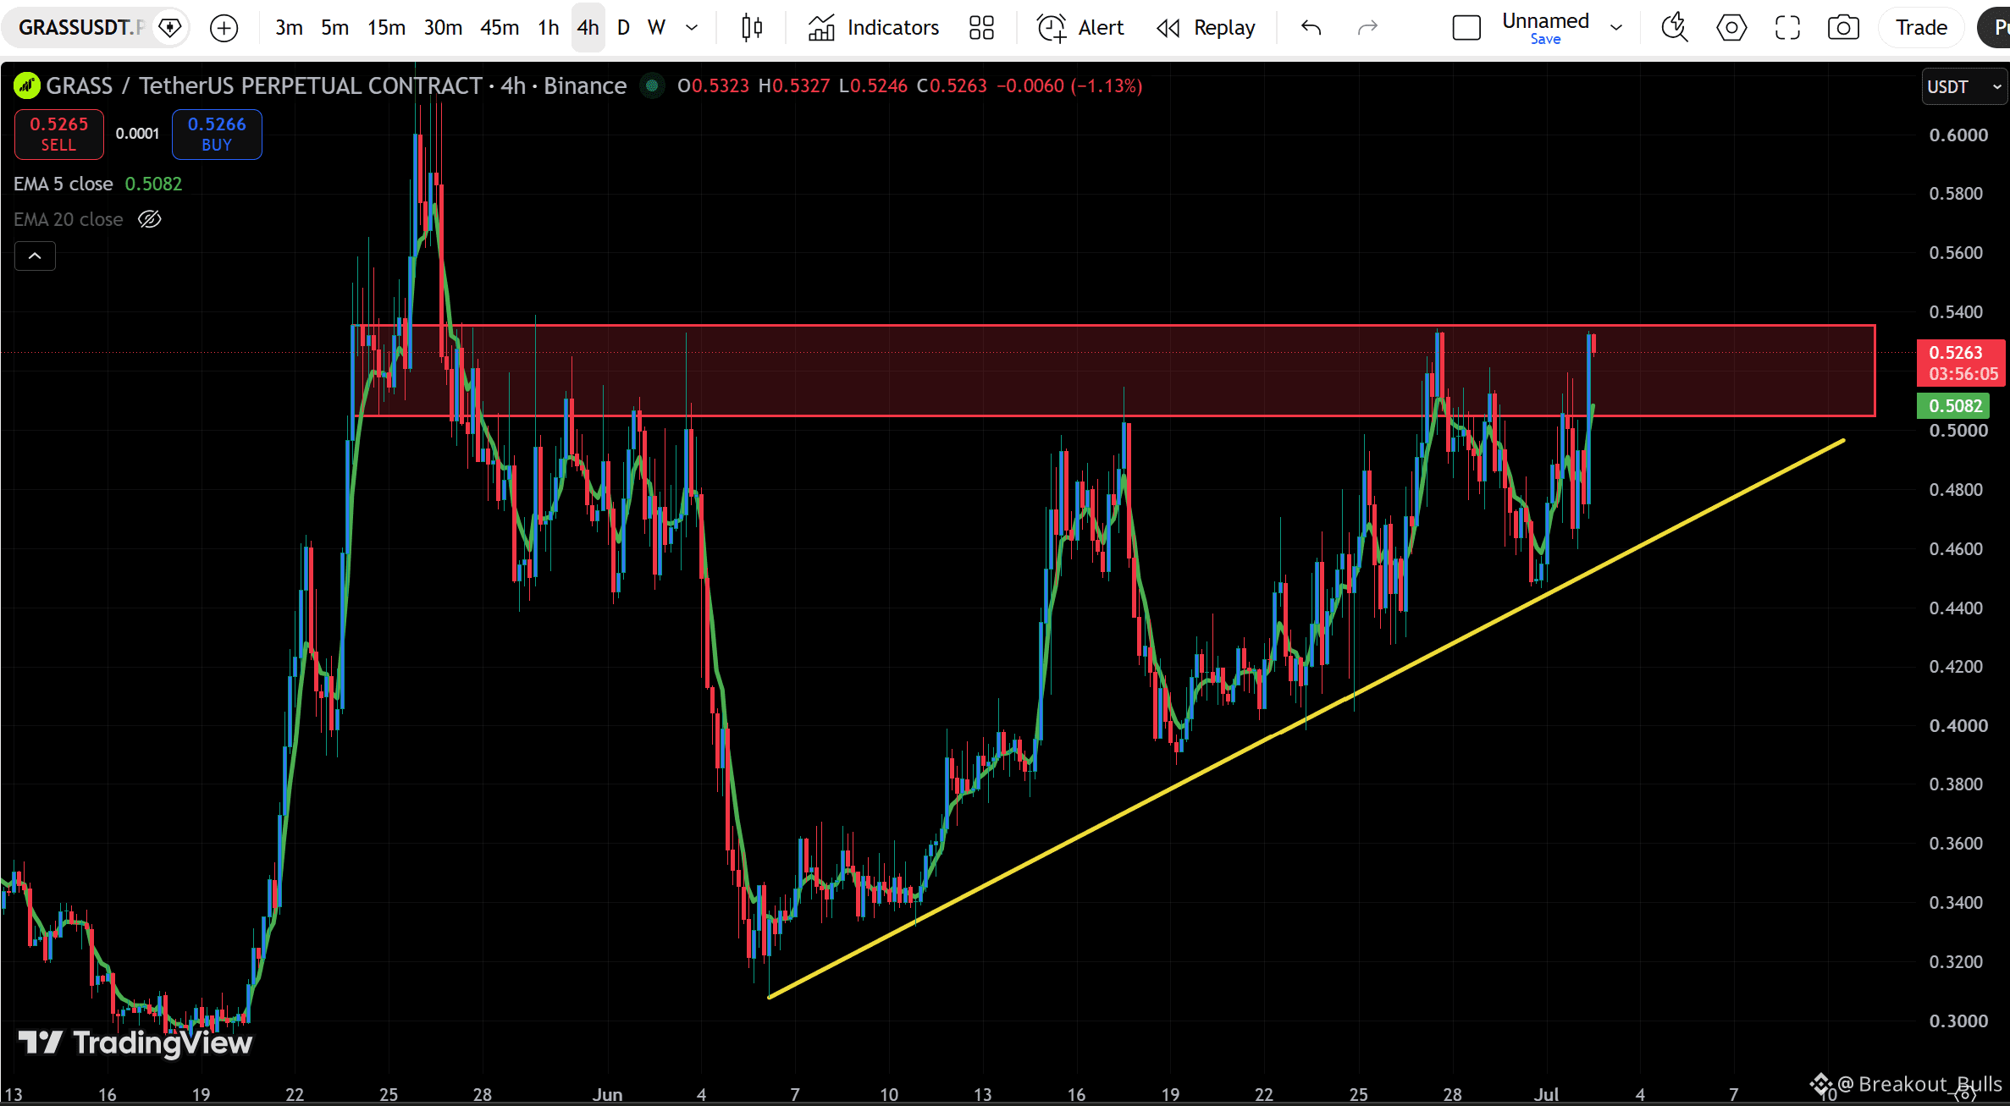Redo the last chart action

tap(1367, 28)
